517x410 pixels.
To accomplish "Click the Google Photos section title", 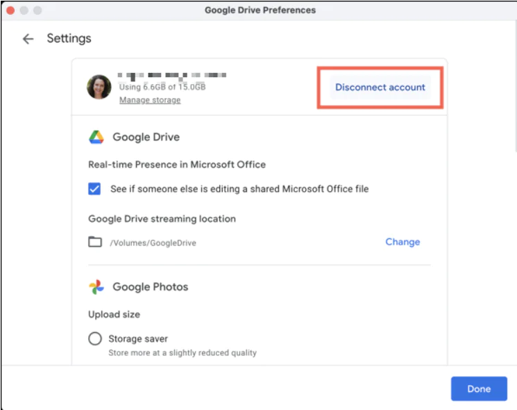I will [x=151, y=287].
